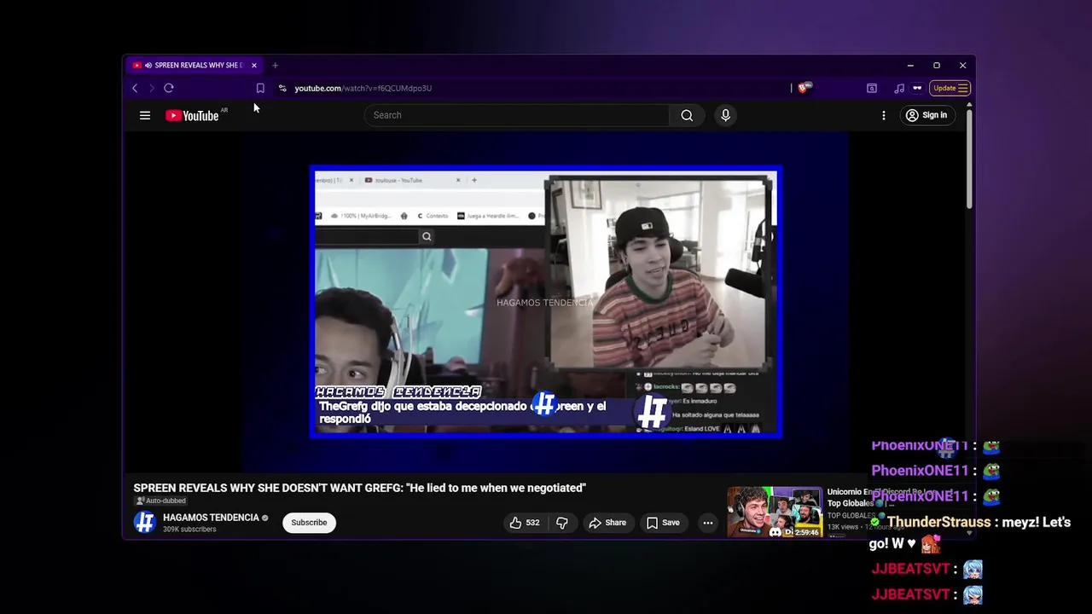Reload the current page
Viewport: 1092px width, 614px height.
(x=169, y=88)
